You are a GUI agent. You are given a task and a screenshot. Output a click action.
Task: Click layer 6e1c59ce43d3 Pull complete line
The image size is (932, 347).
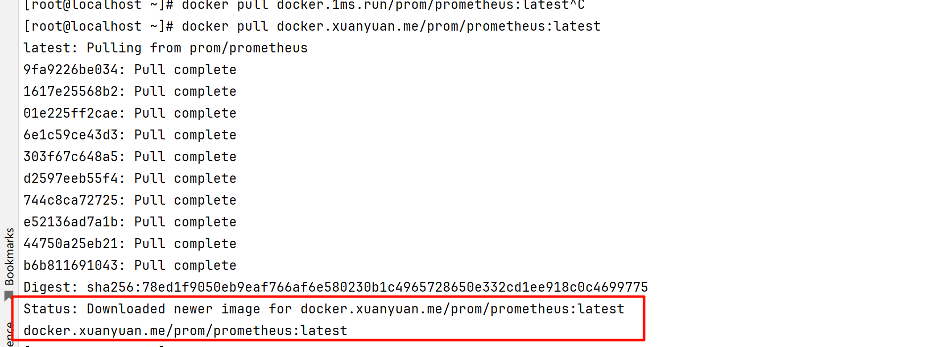[x=130, y=135]
